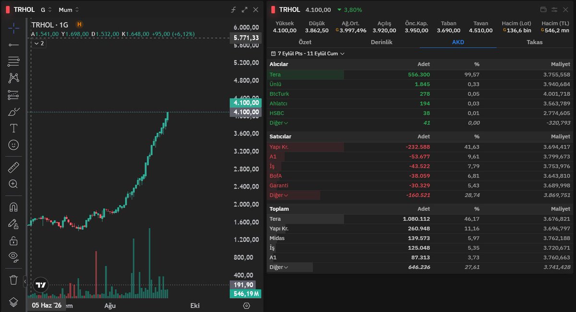Screen dimensions: 576x312
Task: Select the trend line drawing tool
Action: pos(13,45)
